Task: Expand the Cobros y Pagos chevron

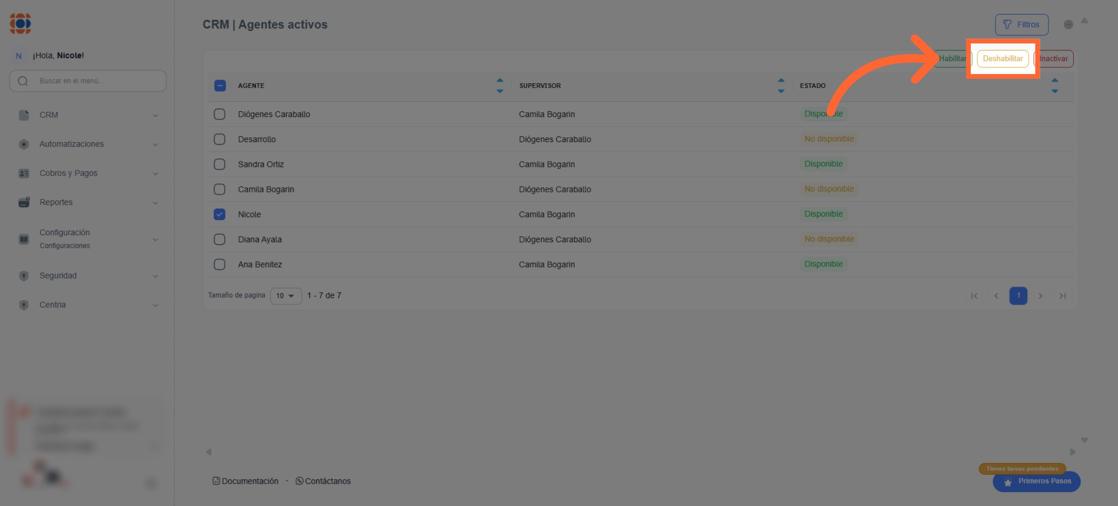Action: pos(155,174)
